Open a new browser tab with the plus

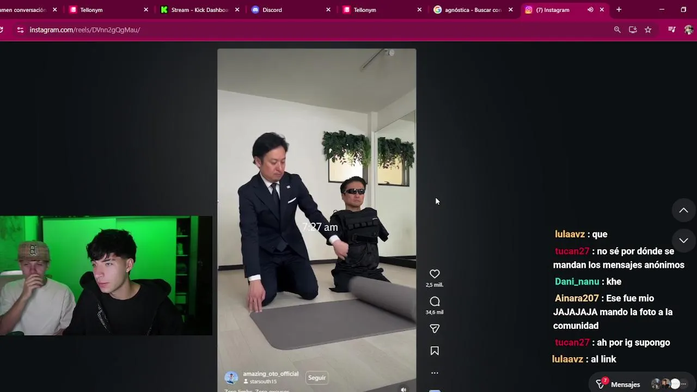pyautogui.click(x=619, y=10)
